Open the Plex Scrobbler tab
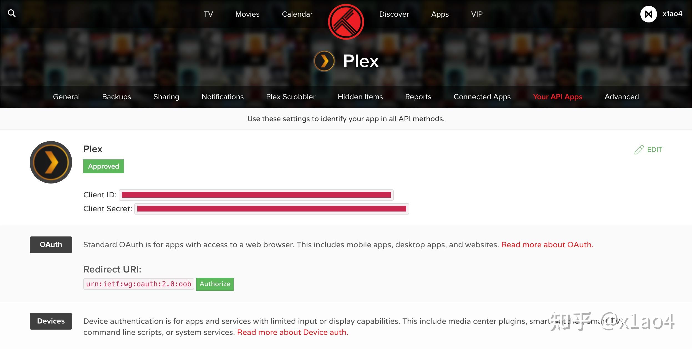Image resolution: width=692 pixels, height=349 pixels. click(291, 97)
